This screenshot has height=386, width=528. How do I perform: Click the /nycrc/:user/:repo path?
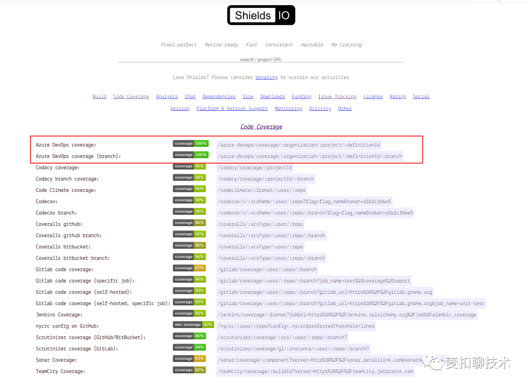pyautogui.click(x=296, y=326)
